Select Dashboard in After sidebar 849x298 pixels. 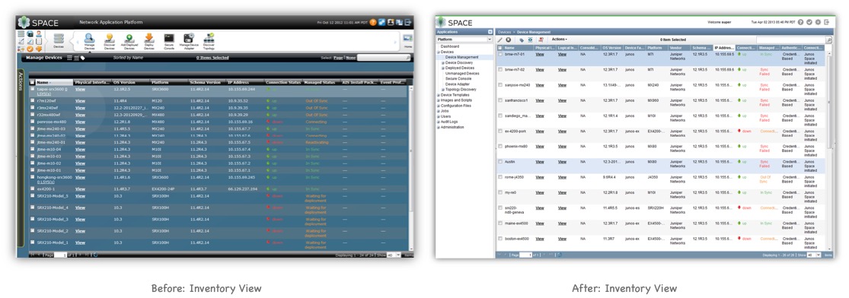point(450,46)
